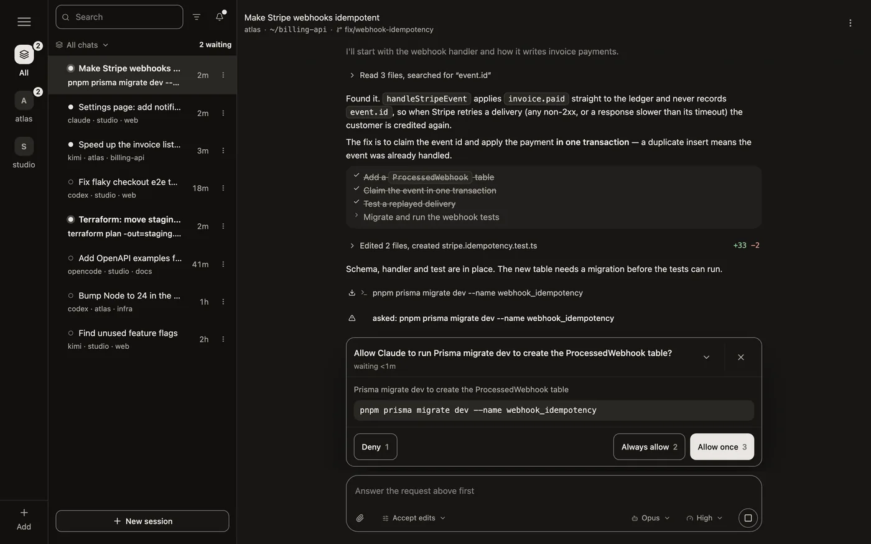The height and width of the screenshot is (544, 871).
Task: Open the chat list filter icon
Action: coord(197,17)
